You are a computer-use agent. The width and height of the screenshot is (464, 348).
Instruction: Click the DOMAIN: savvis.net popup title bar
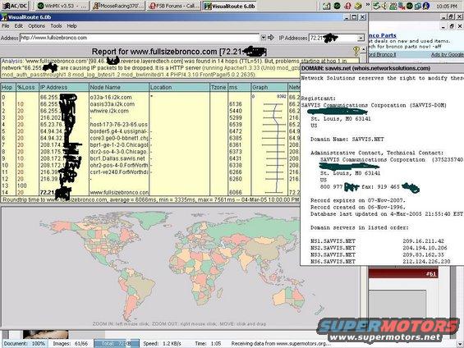pyautogui.click(x=383, y=68)
